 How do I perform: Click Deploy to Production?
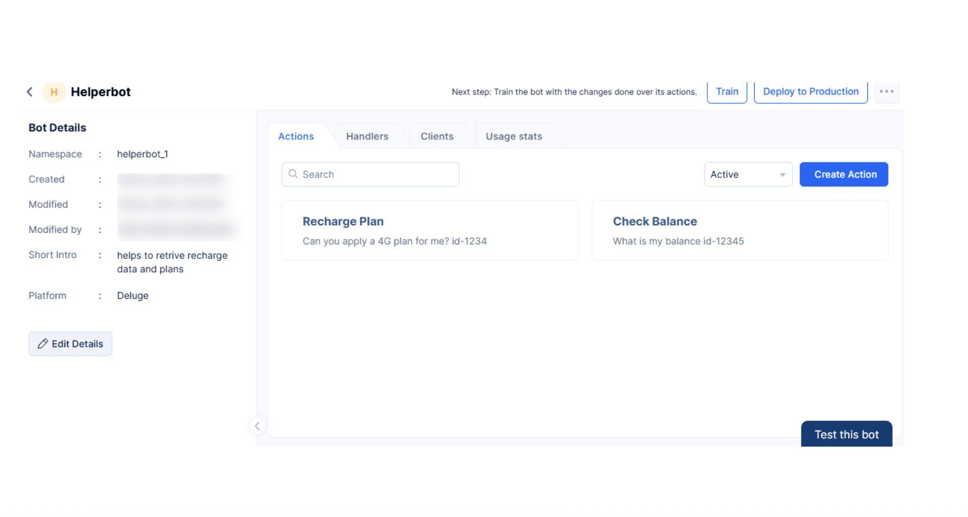pos(811,92)
